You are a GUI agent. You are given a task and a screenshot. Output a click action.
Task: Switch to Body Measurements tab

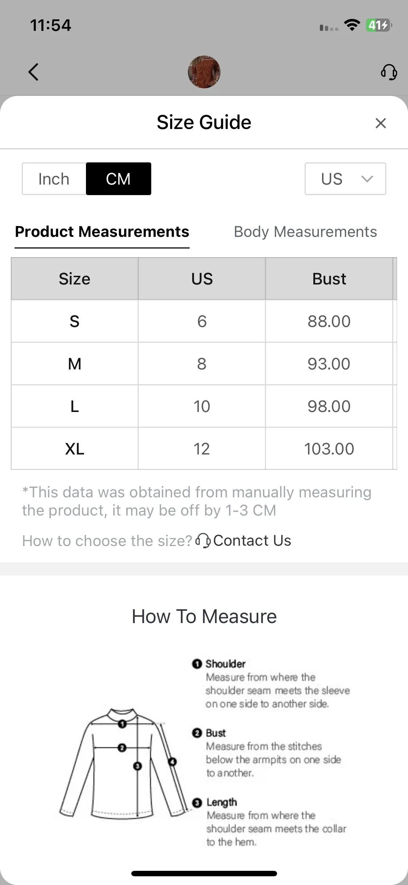click(305, 232)
